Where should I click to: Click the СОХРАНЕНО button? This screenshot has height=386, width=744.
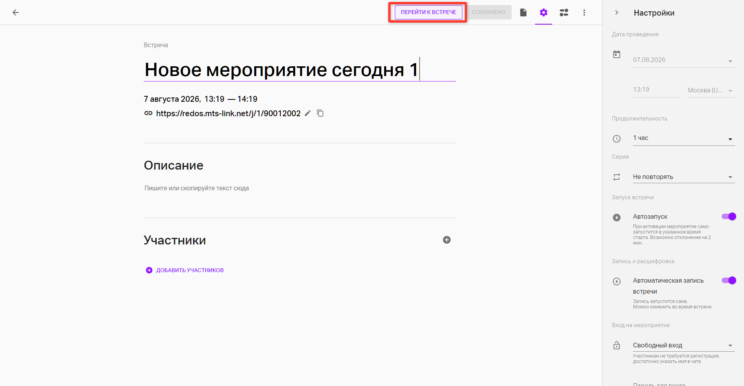pyautogui.click(x=489, y=12)
